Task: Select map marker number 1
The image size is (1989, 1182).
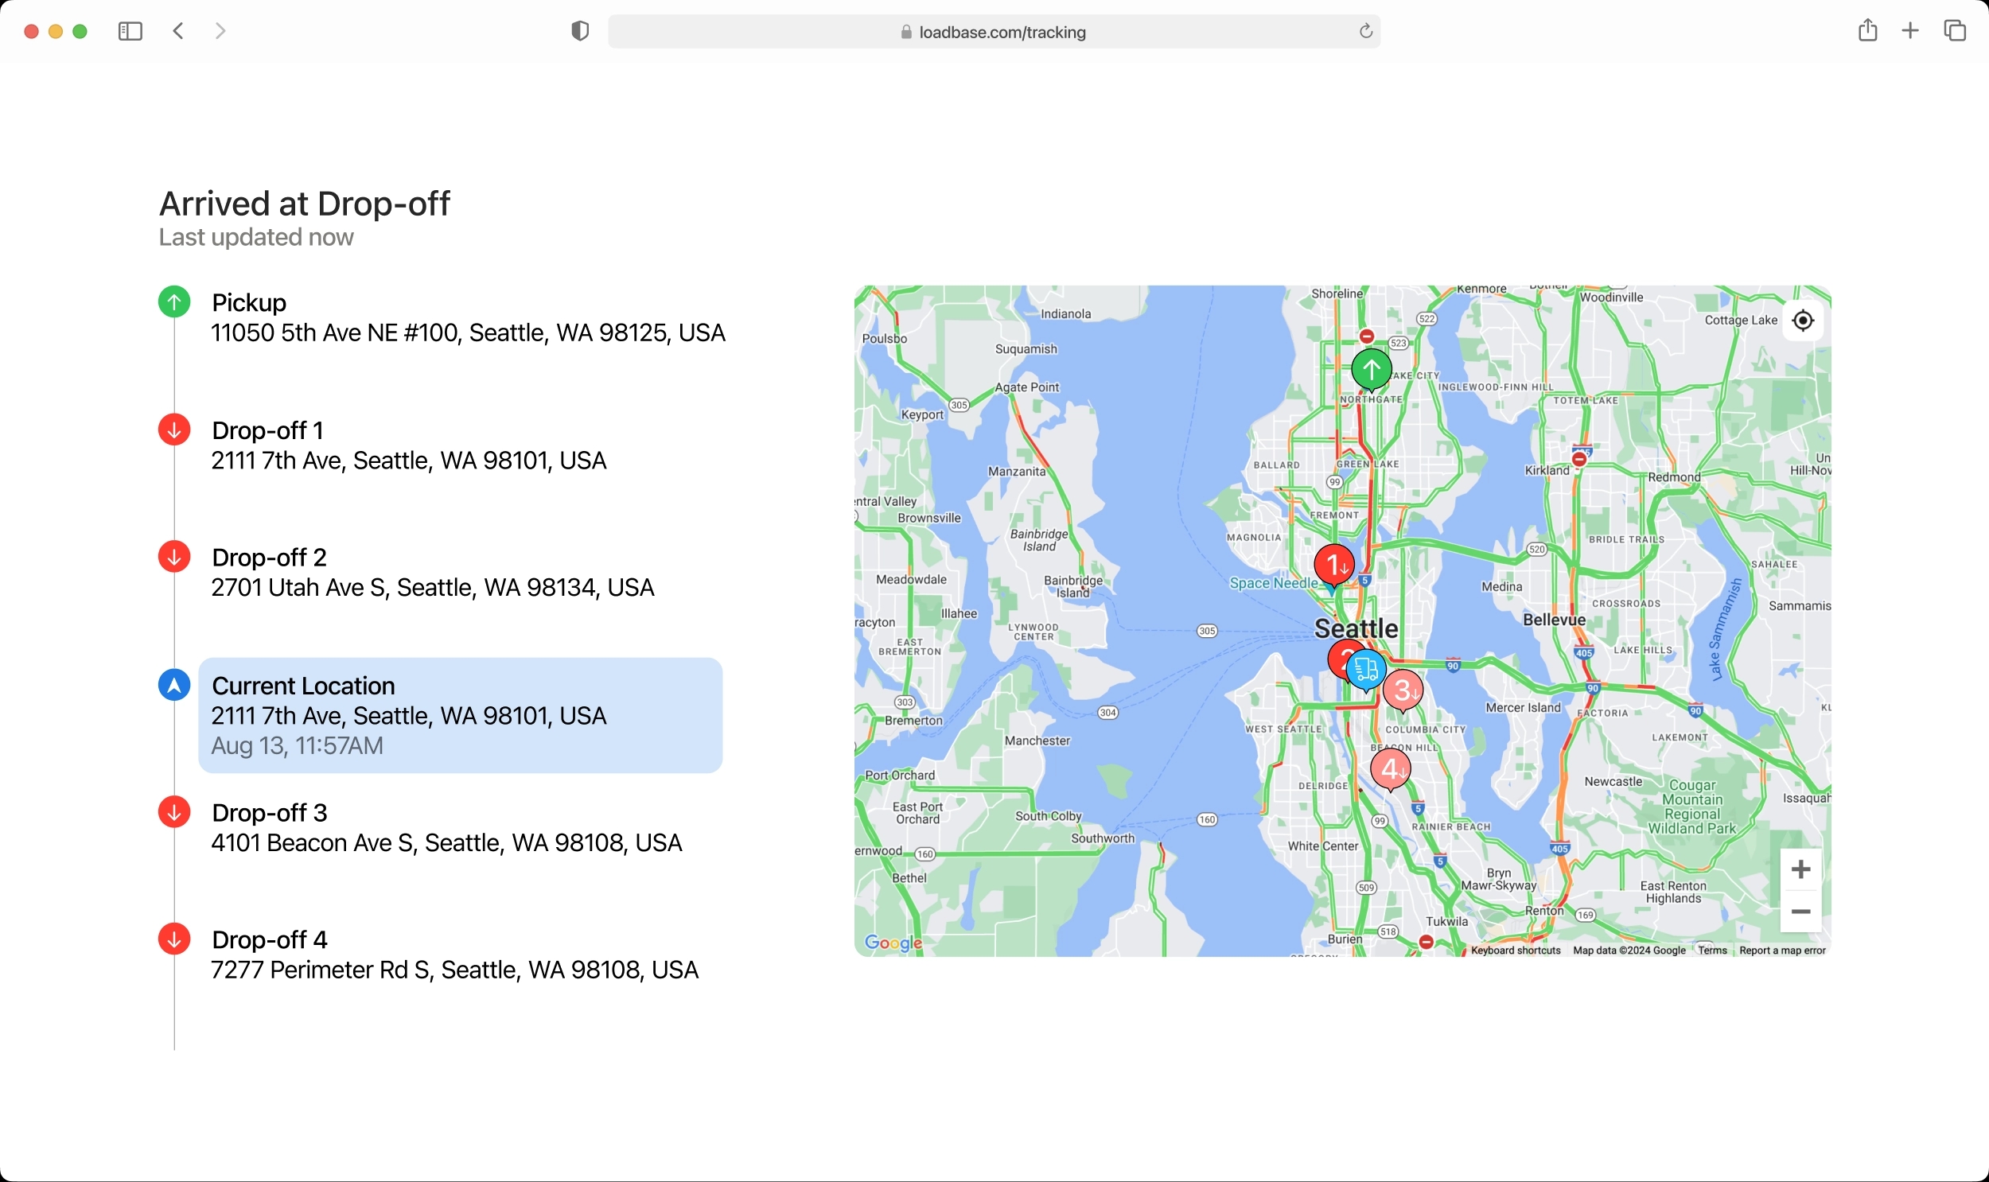Action: (1334, 566)
